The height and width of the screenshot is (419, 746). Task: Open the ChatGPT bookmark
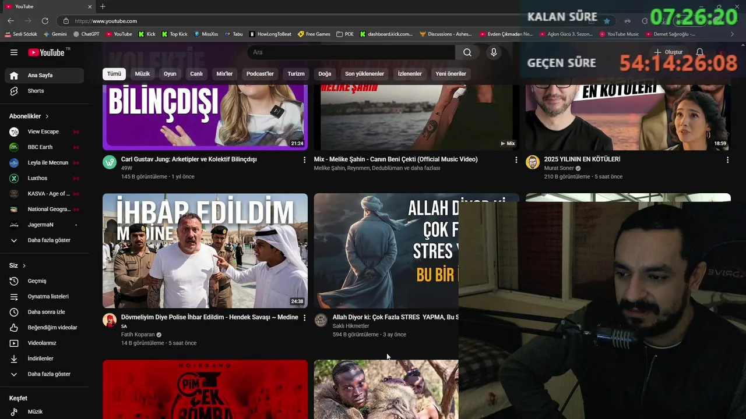(86, 34)
